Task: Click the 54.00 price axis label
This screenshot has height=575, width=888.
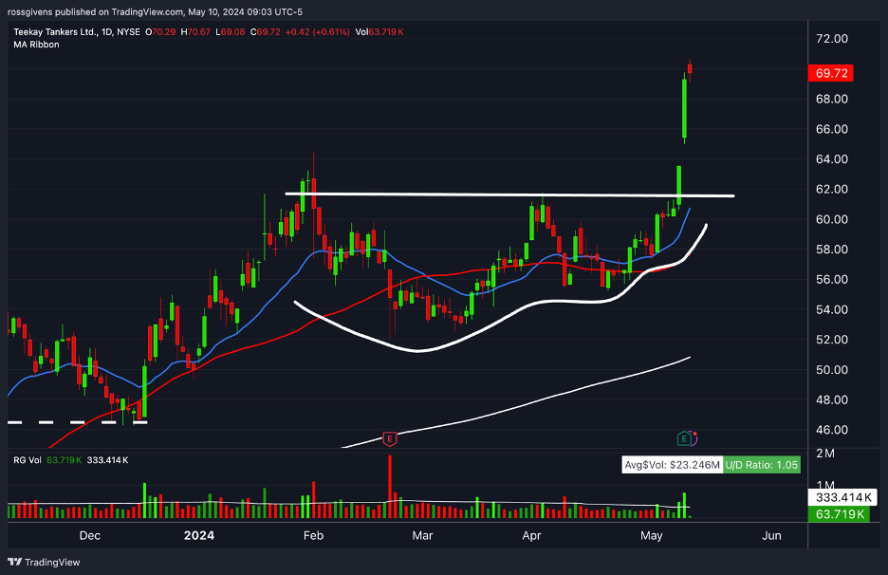Action: coord(831,309)
